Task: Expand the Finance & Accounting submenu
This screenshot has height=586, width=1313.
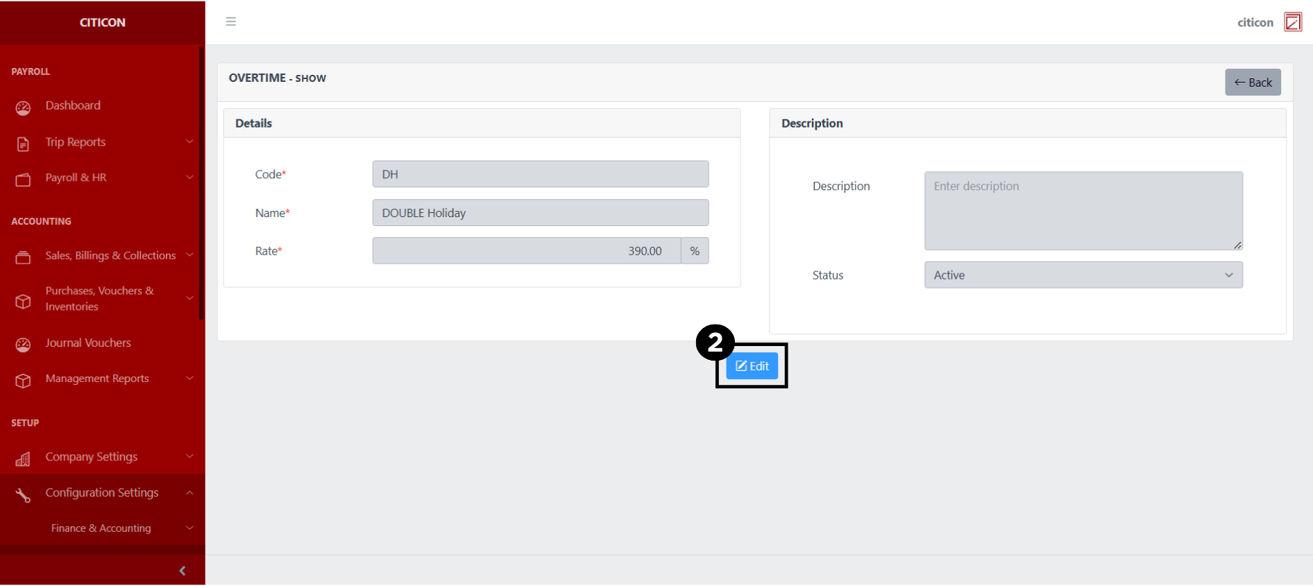Action: pyautogui.click(x=189, y=528)
